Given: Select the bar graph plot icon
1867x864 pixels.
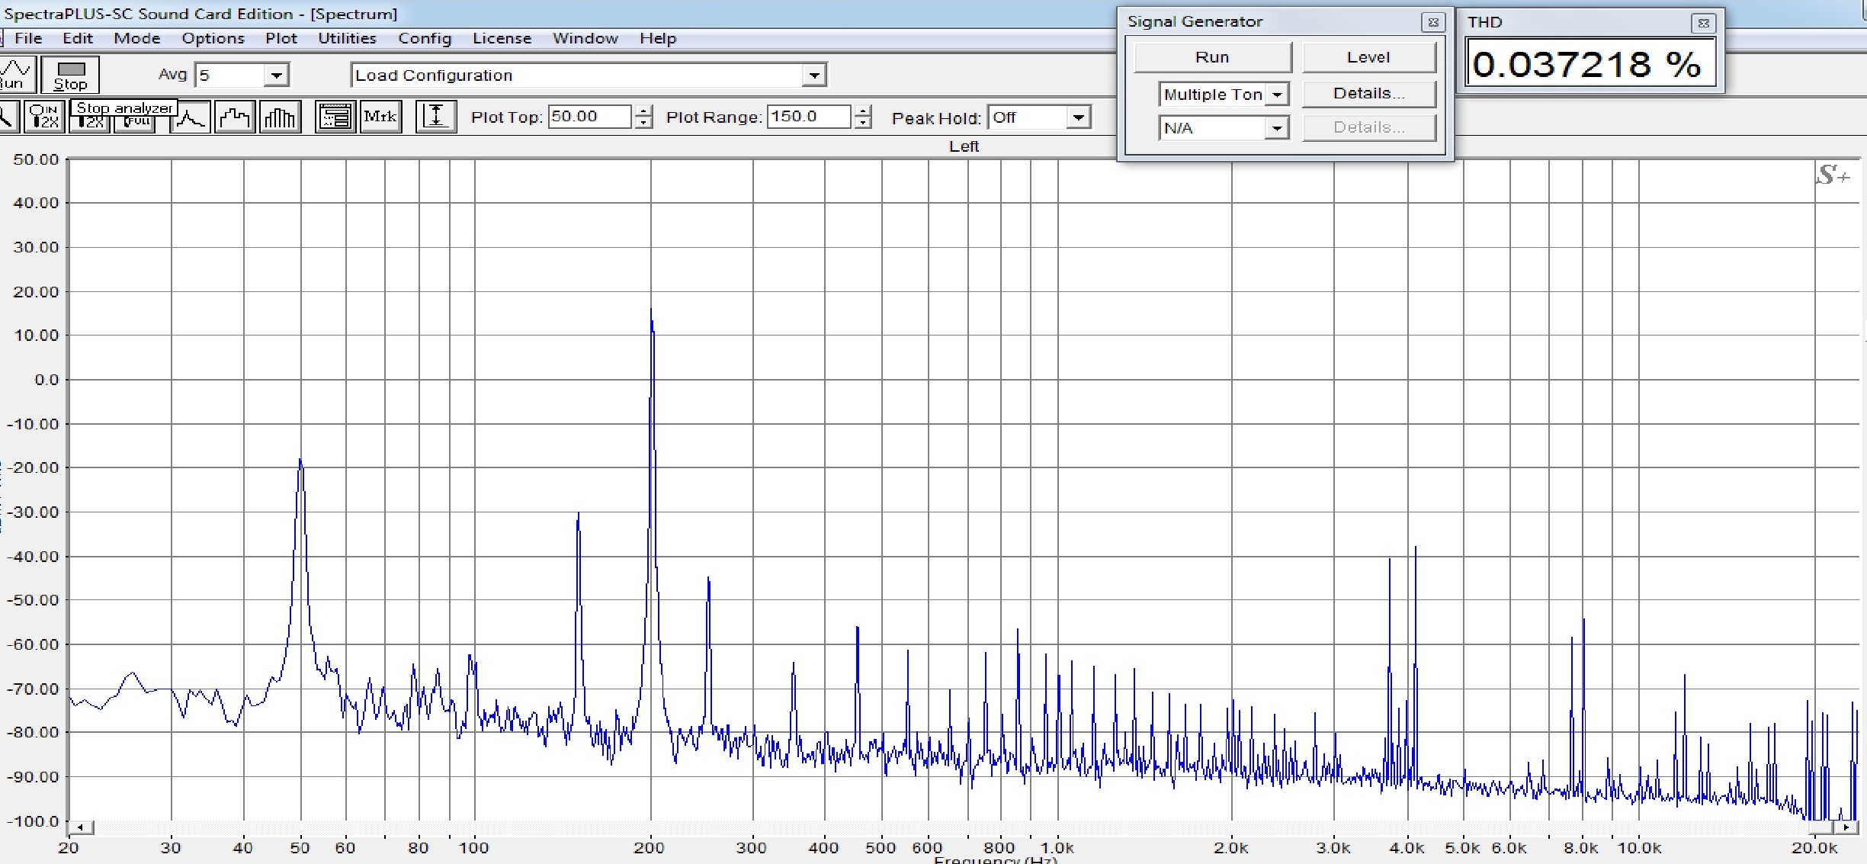Looking at the screenshot, I should coord(280,117).
